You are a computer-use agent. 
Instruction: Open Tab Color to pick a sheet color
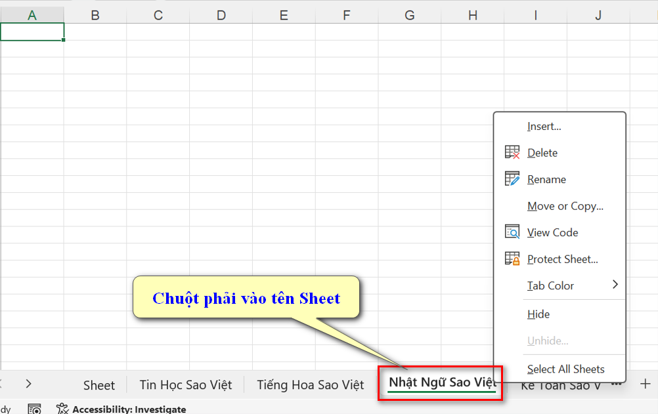(x=552, y=285)
